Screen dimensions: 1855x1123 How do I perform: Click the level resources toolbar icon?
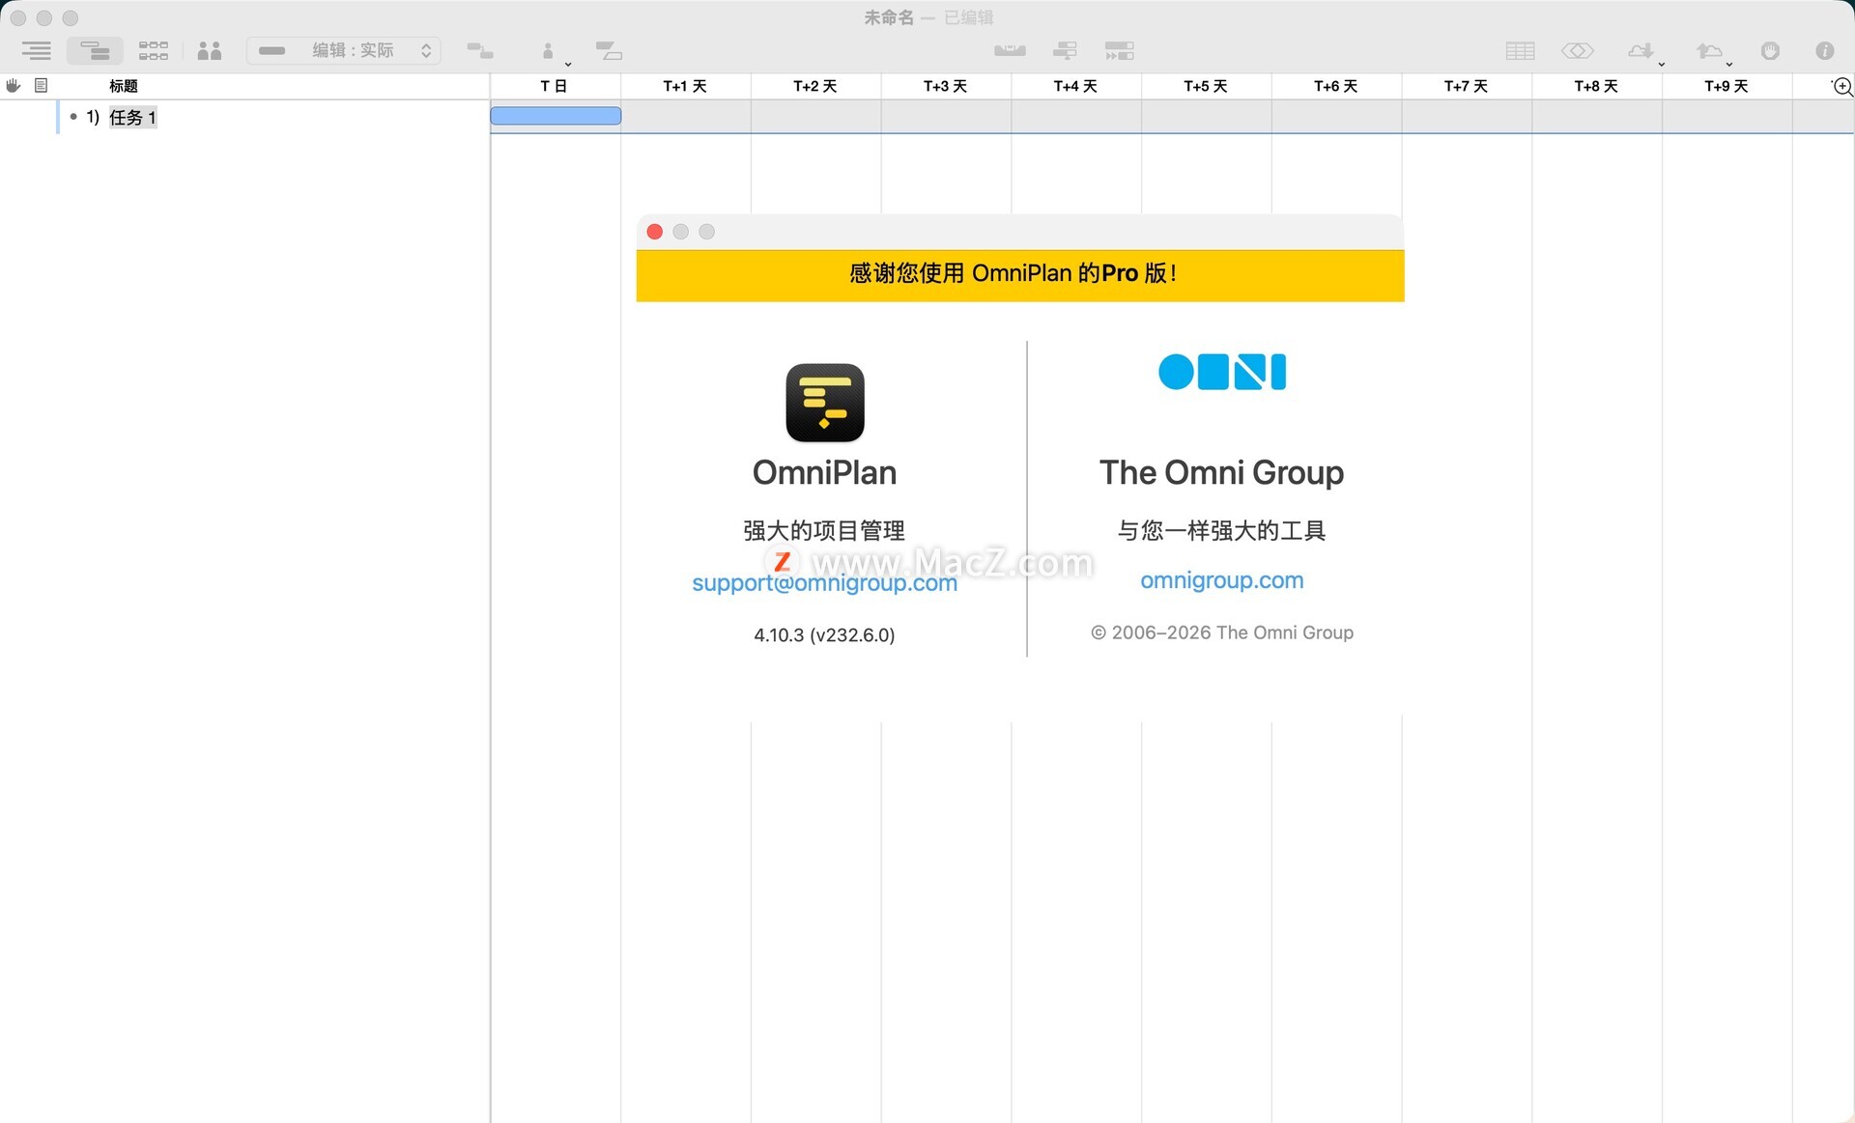(1010, 50)
